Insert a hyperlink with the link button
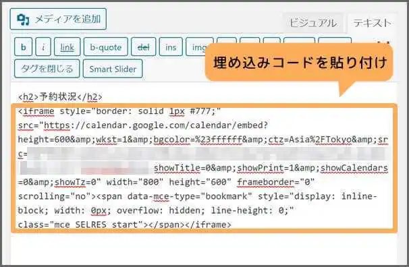This screenshot has width=409, height=267. pyautogui.click(x=67, y=47)
